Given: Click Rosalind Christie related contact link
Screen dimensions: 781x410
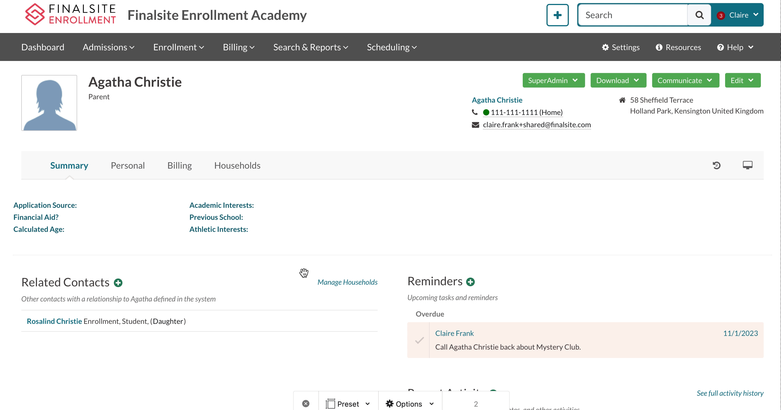Looking at the screenshot, I should (54, 321).
